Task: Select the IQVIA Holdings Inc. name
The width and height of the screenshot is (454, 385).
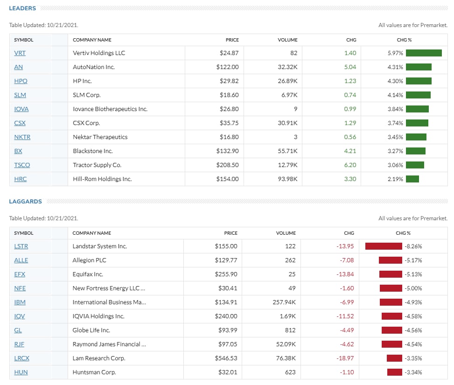Action: pyautogui.click(x=98, y=316)
